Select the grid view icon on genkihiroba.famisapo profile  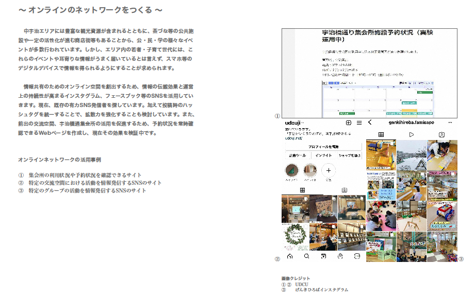tap(380, 134)
